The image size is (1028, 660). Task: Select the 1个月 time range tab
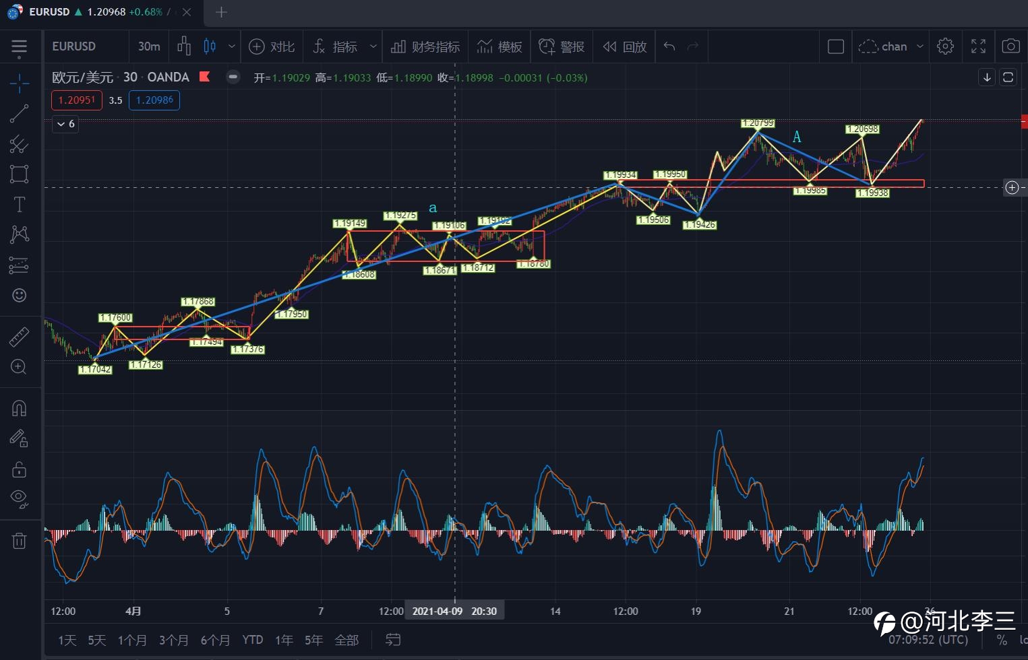pos(132,640)
